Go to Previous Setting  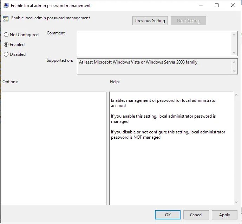(x=150, y=21)
